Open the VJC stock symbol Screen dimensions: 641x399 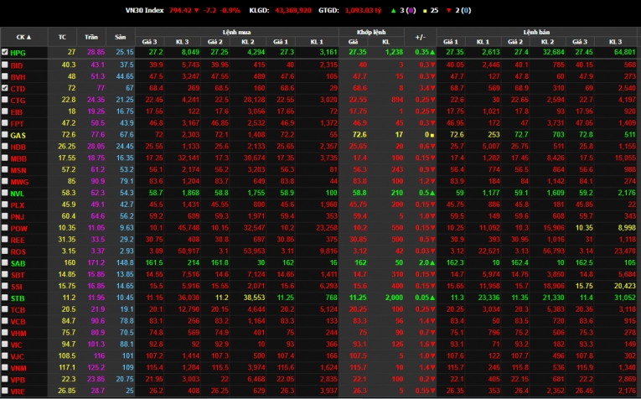tap(17, 356)
